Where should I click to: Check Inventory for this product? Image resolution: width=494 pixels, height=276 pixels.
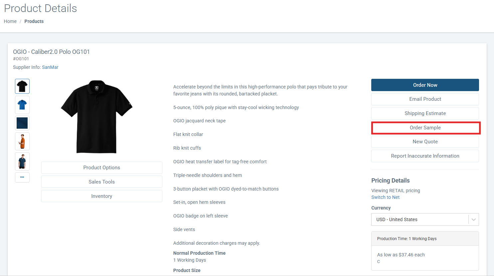[102, 196]
